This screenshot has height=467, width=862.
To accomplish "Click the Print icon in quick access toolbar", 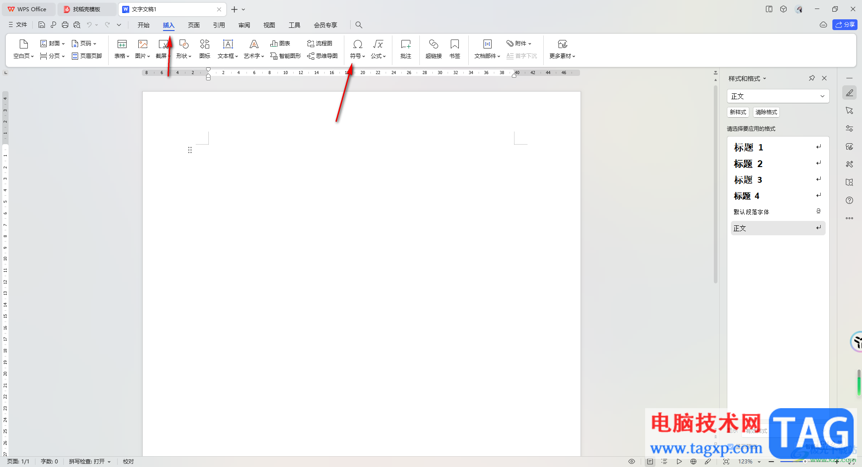I will click(65, 25).
